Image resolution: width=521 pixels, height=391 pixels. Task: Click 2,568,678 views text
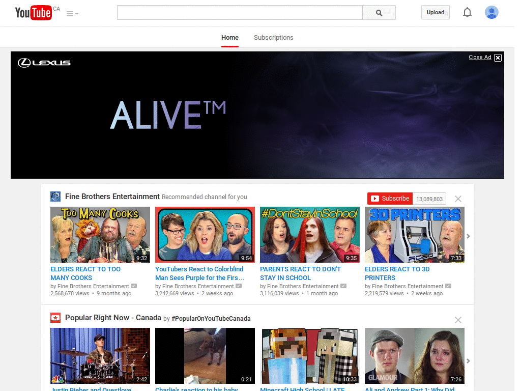tap(70, 294)
